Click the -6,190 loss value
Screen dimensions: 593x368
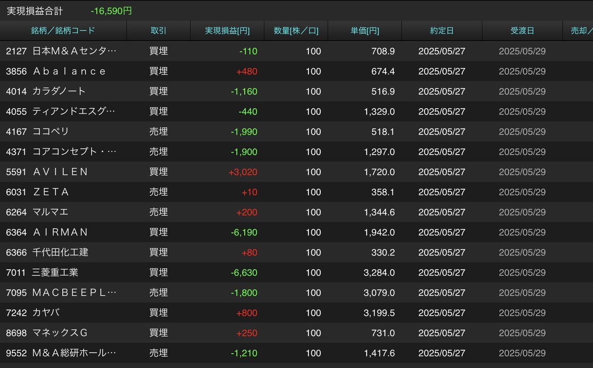click(x=244, y=232)
